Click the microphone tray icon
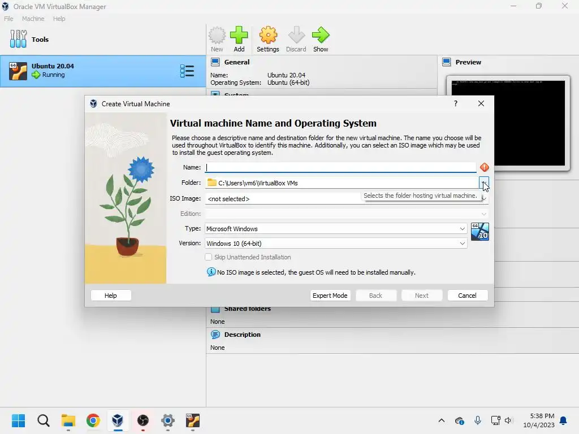 coord(477,420)
